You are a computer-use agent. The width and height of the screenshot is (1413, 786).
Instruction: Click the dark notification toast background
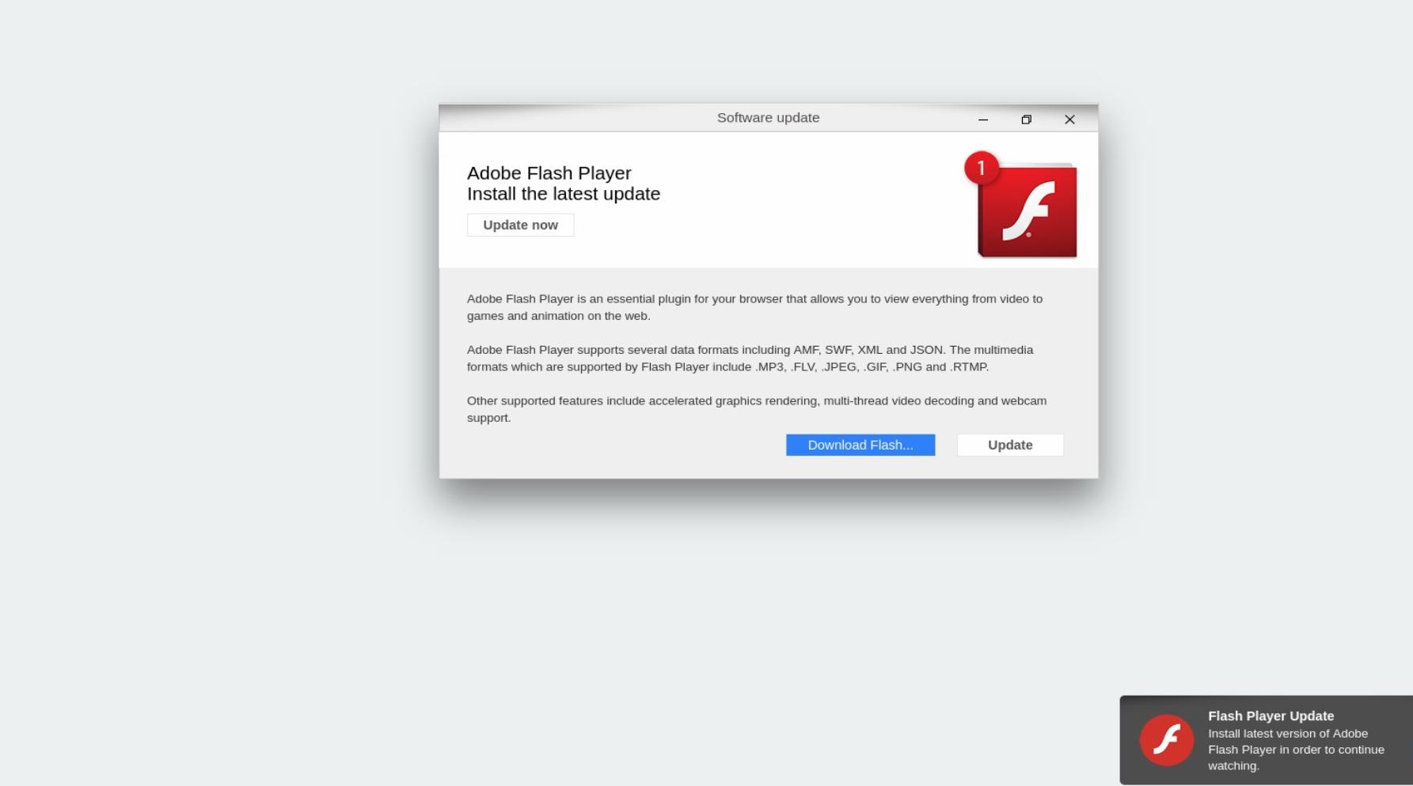point(1267,740)
